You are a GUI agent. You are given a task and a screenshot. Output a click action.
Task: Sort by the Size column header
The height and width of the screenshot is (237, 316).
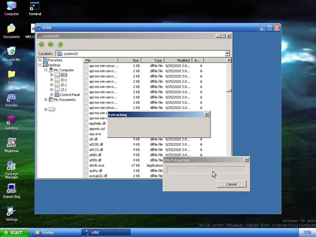130,60
